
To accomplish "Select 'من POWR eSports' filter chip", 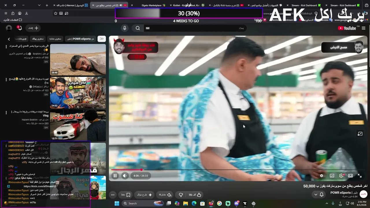I will [81, 39].
